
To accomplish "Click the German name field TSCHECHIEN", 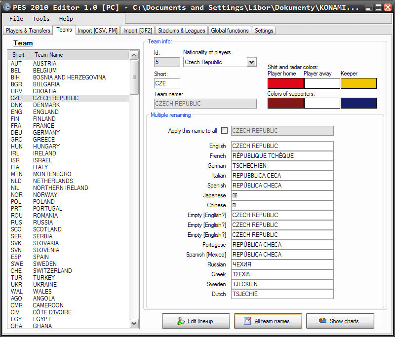I will [282, 166].
